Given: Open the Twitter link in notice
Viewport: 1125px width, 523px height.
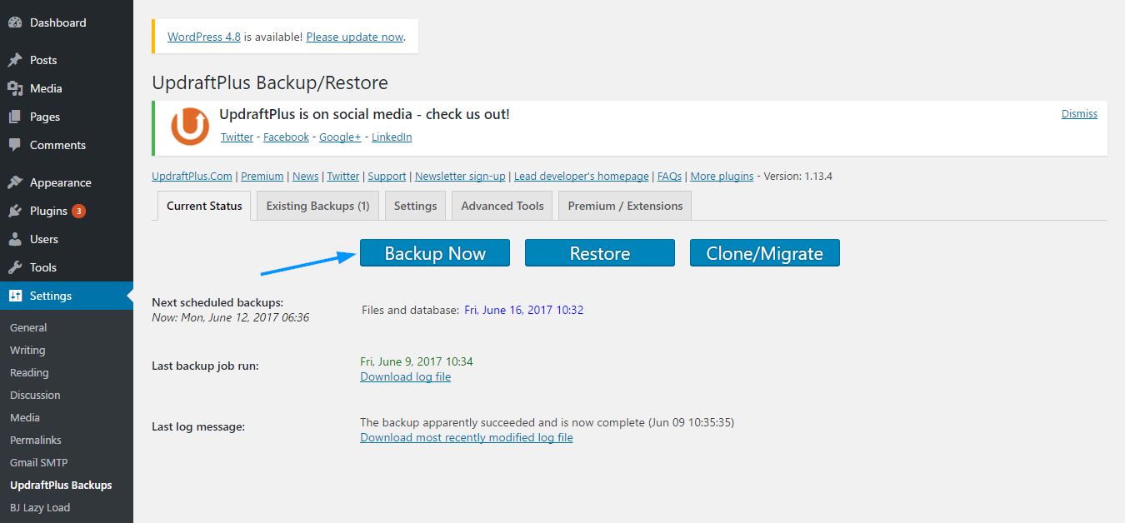Looking at the screenshot, I should coord(237,137).
